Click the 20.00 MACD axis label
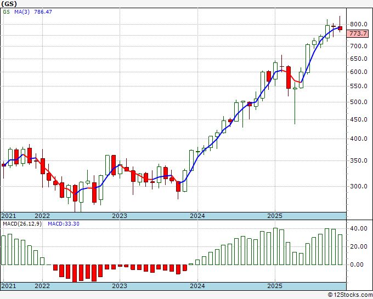The height and width of the screenshot is (299, 373). [359, 246]
